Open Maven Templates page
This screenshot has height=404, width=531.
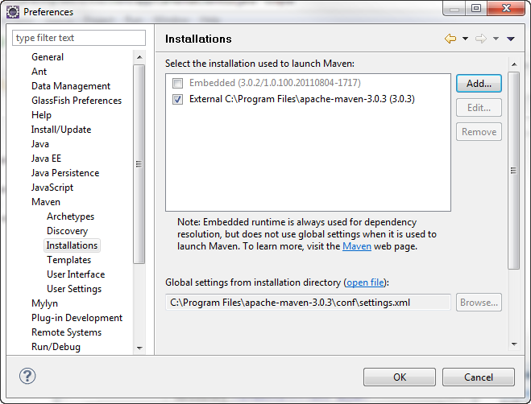(68, 260)
